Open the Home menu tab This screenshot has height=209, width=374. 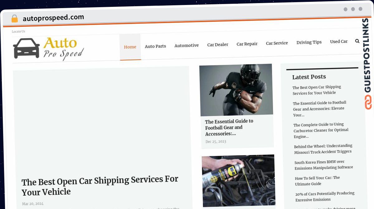(x=130, y=47)
